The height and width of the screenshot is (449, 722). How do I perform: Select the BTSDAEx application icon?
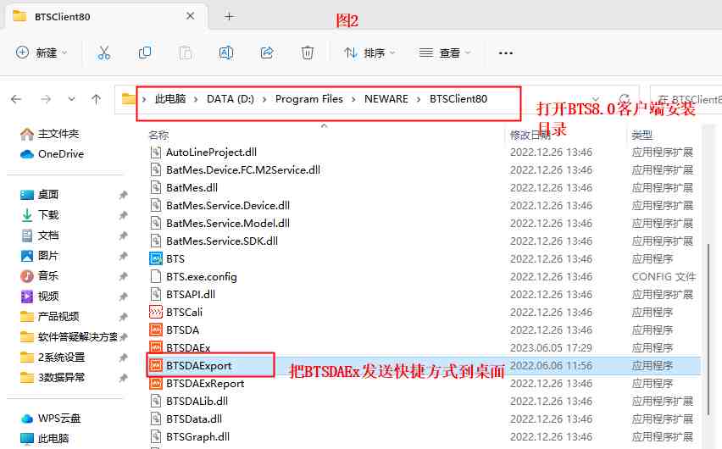click(156, 346)
